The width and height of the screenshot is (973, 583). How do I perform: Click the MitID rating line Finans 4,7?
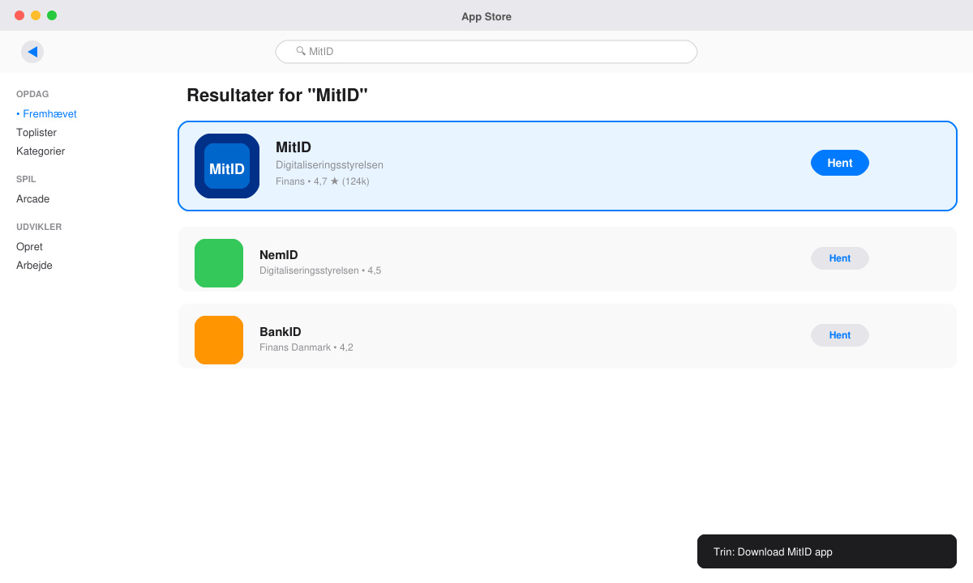click(323, 181)
